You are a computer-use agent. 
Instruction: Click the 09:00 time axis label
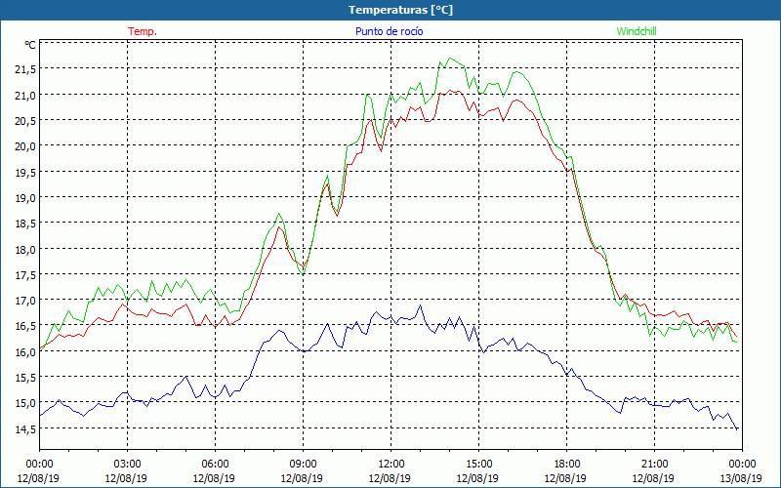click(303, 465)
